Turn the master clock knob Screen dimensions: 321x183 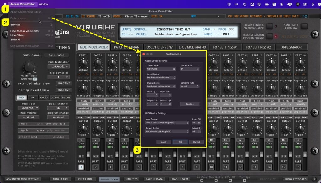28,67
